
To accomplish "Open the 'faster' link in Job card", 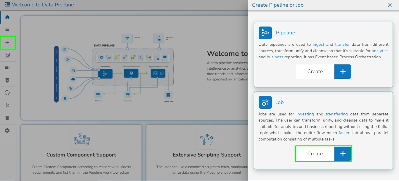I will coord(344,133).
